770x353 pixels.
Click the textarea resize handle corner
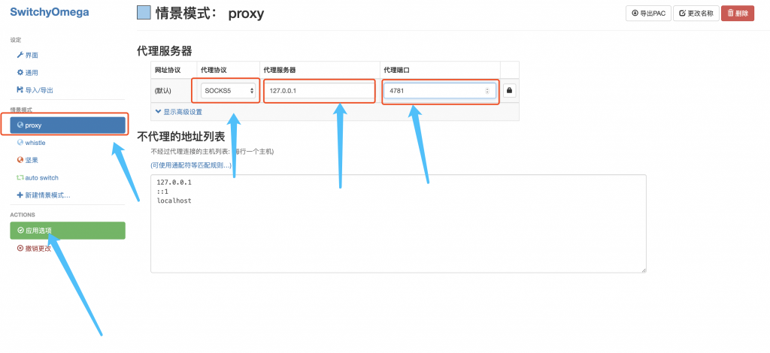click(x=644, y=270)
